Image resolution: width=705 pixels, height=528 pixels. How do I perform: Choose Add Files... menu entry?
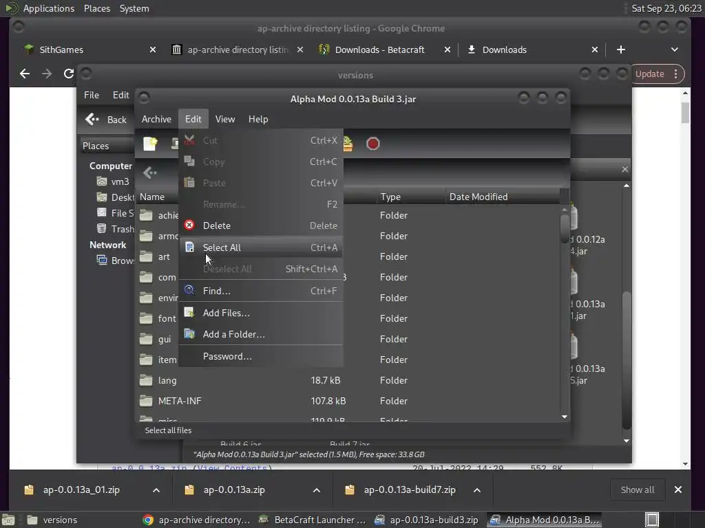coord(261,313)
